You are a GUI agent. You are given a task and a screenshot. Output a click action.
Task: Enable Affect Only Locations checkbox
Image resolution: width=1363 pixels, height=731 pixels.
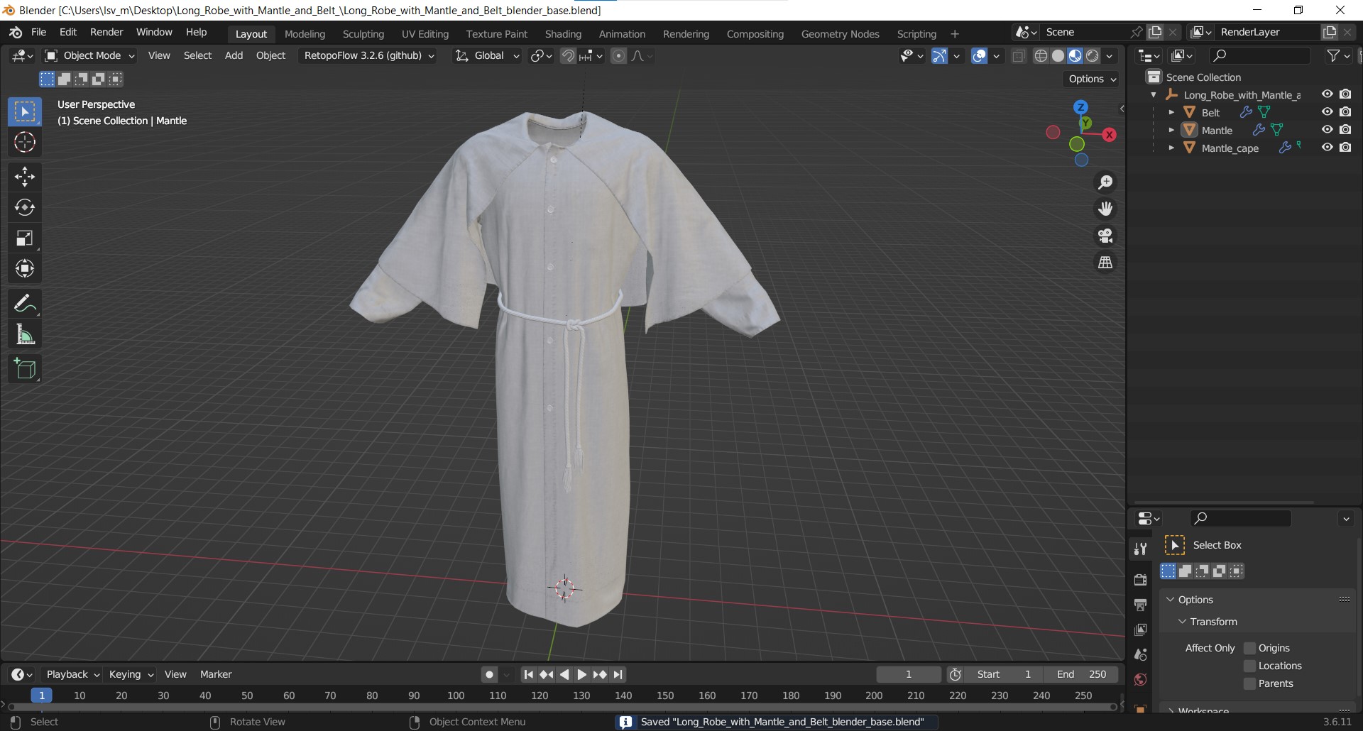[x=1250, y=666]
